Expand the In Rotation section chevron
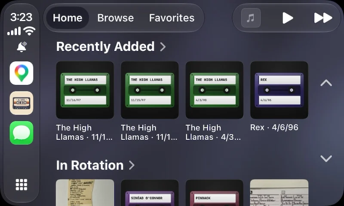The height and width of the screenshot is (206, 344). 132,165
